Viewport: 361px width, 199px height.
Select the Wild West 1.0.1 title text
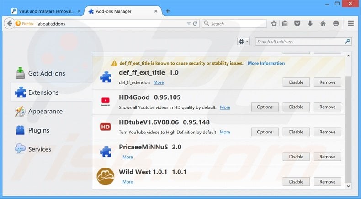[153, 172]
